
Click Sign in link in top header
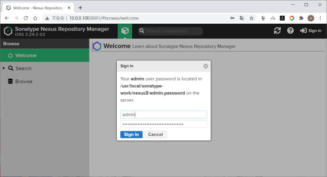tap(311, 31)
